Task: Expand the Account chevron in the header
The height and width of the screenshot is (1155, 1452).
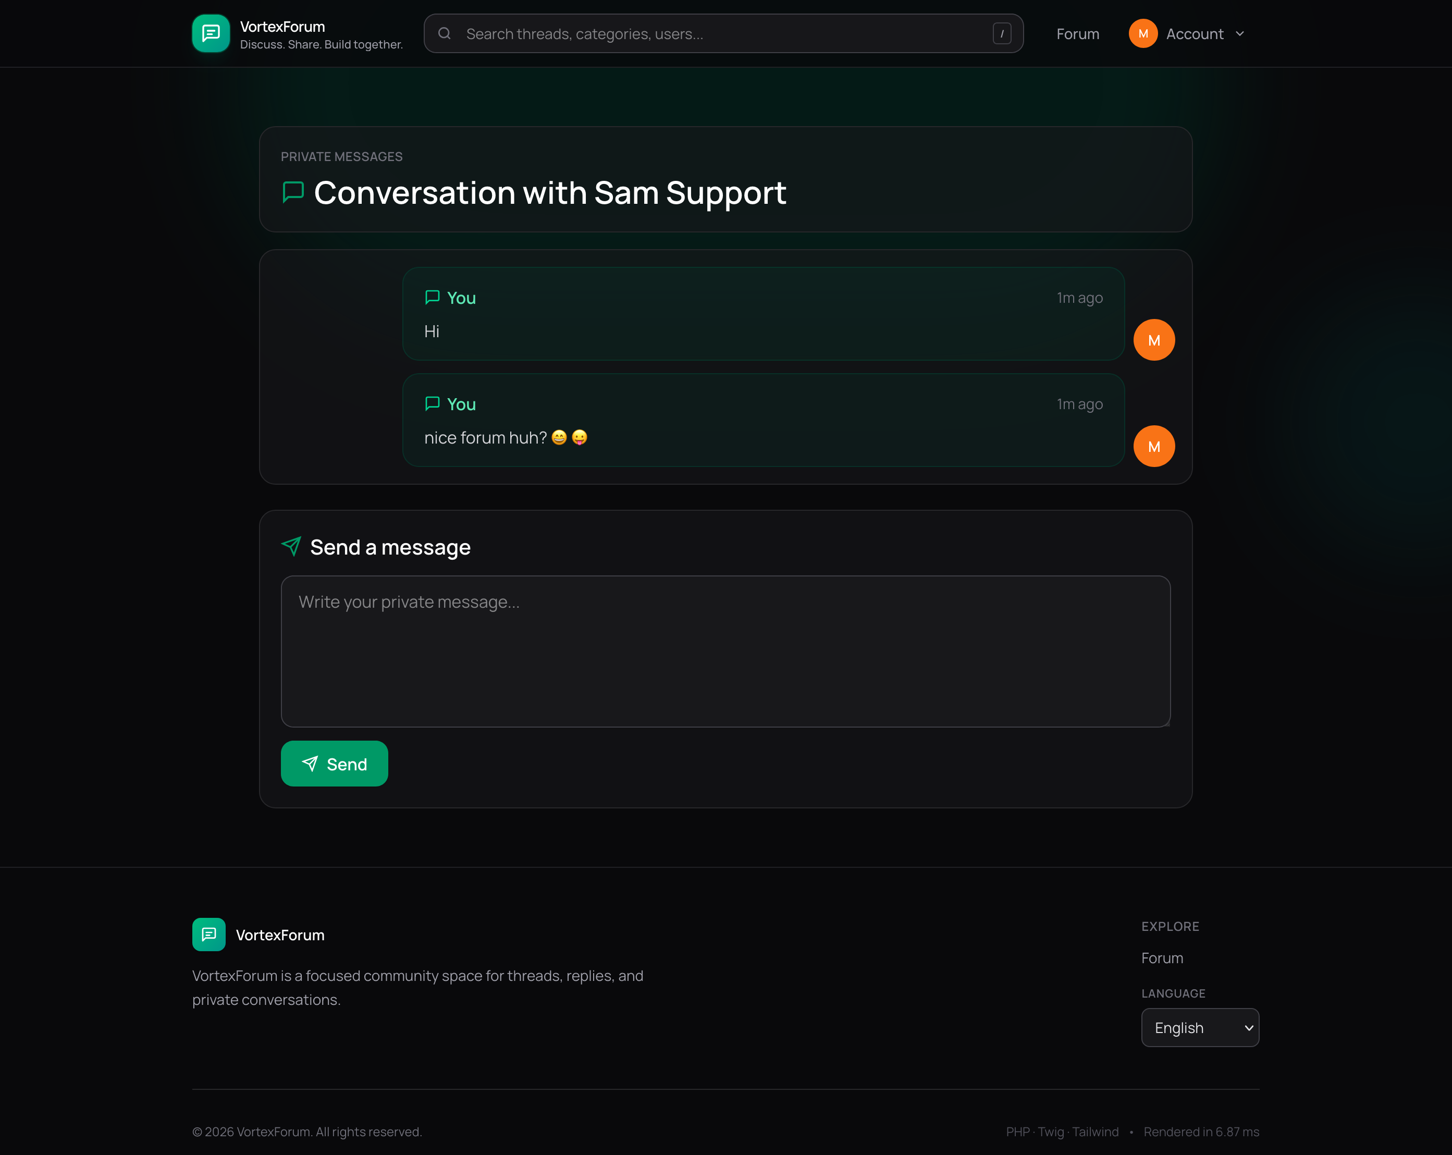Action: tap(1240, 33)
